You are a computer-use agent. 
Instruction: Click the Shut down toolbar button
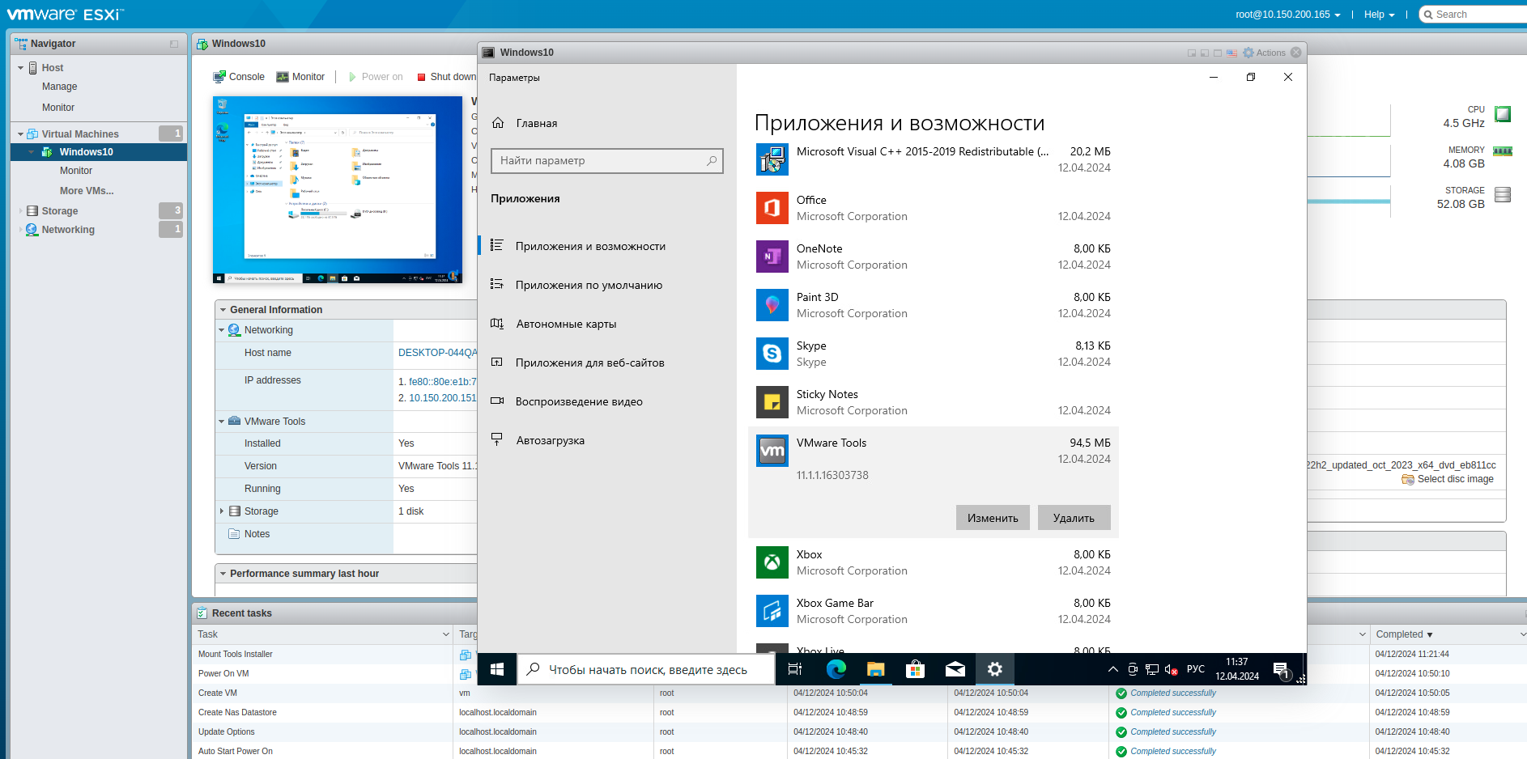tap(447, 77)
